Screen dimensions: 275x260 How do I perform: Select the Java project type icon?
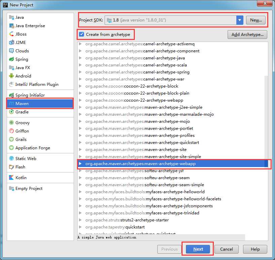[11, 17]
